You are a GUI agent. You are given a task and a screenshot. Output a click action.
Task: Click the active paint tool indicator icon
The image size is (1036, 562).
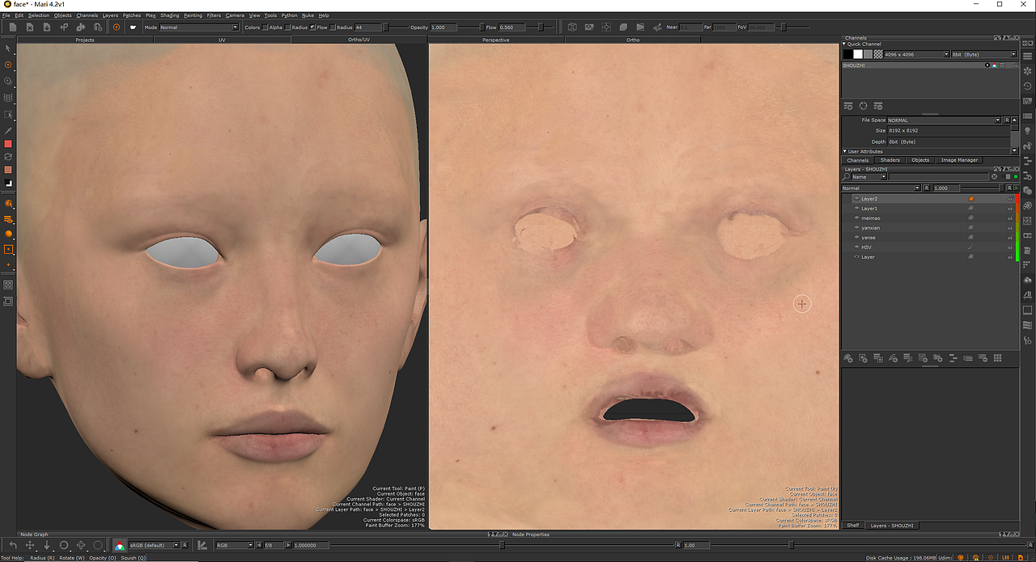click(116, 27)
